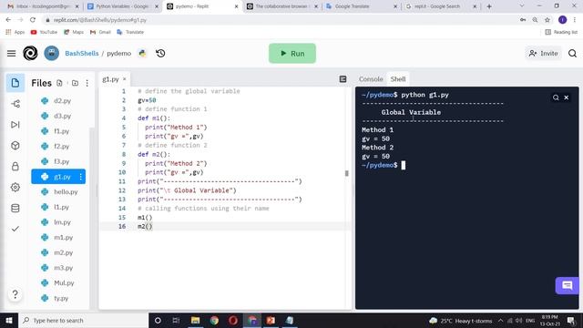
Task: Run the program with the Run button
Action: click(292, 53)
